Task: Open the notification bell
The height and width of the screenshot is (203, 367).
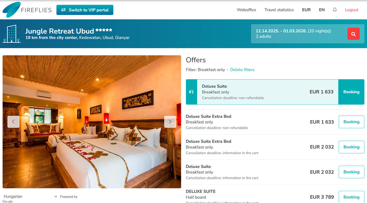Action: click(x=335, y=10)
